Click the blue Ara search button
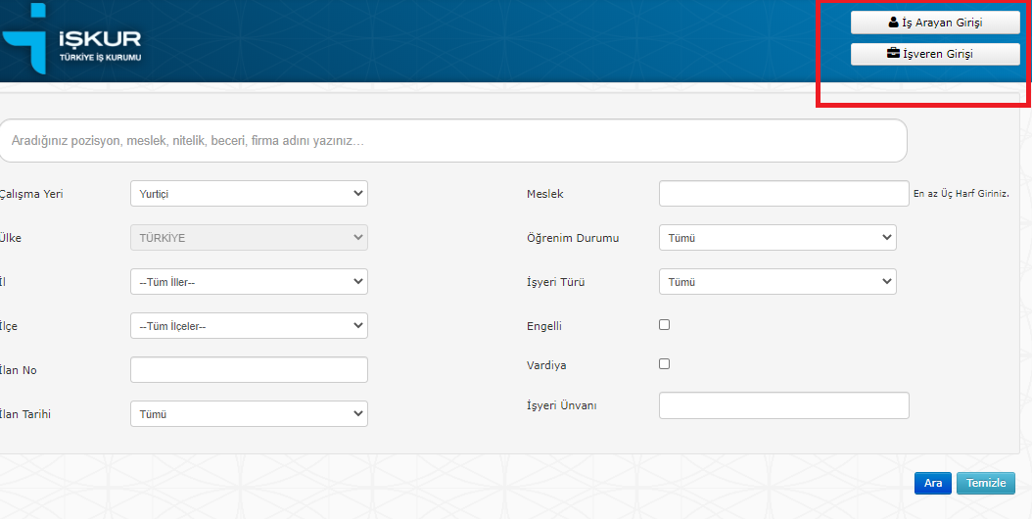This screenshot has height=519, width=1032. pyautogui.click(x=932, y=483)
